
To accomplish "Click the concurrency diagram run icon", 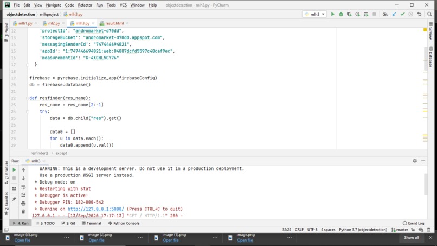I will point(366,14).
